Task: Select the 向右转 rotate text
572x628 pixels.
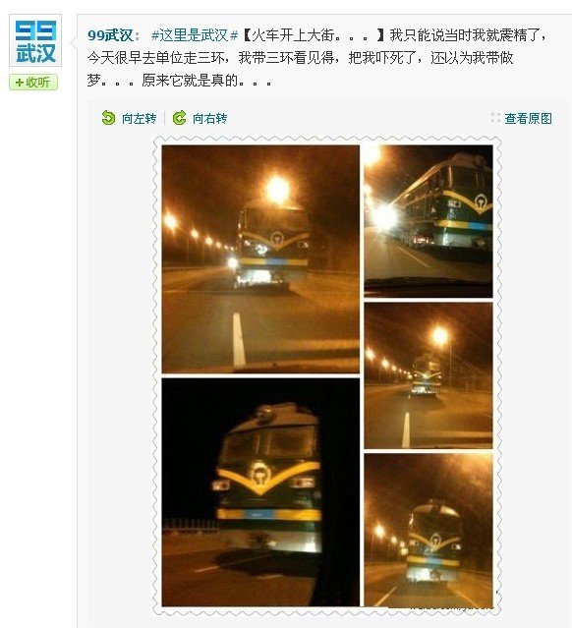Action: [210, 118]
